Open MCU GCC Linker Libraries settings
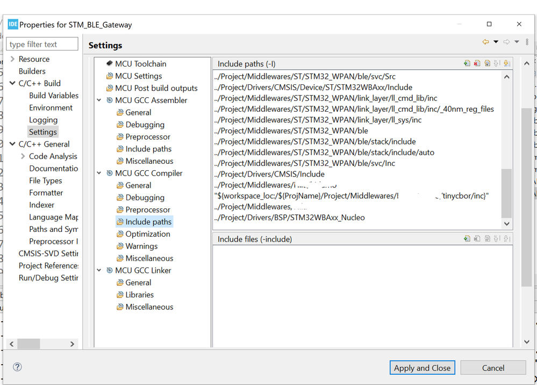Image resolution: width=537 pixels, height=385 pixels. click(139, 295)
